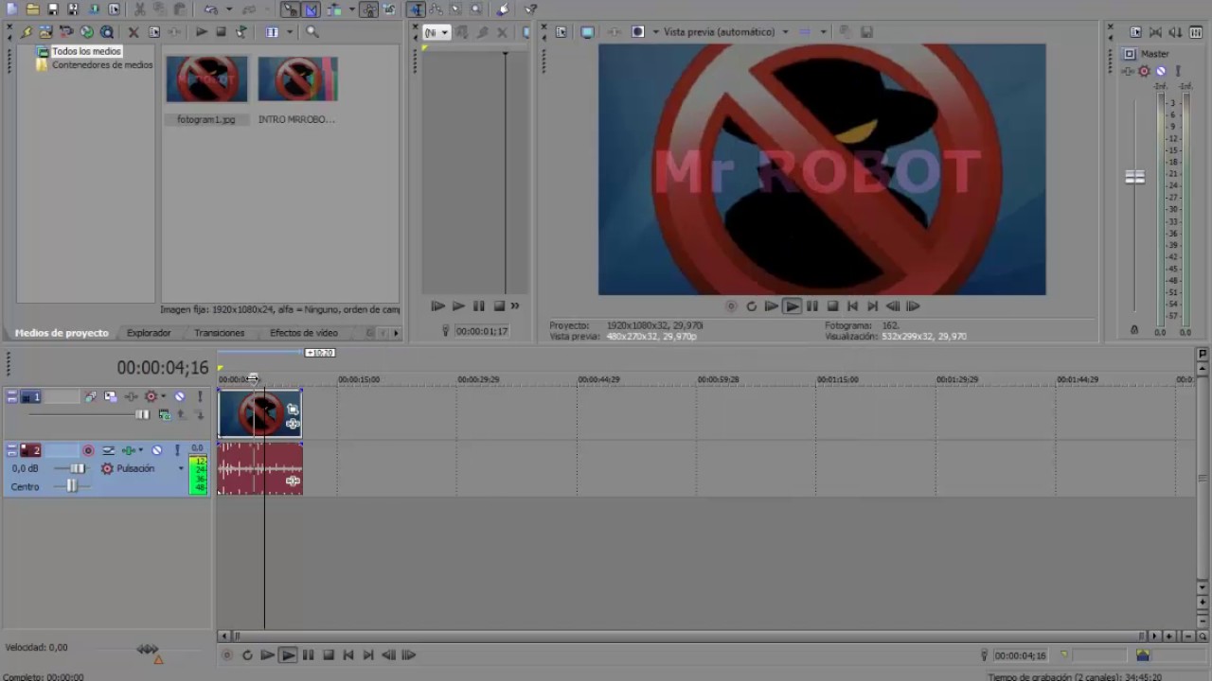Toggle Auto Ripple in the main toolbar
The width and height of the screenshot is (1212, 681).
[334, 9]
